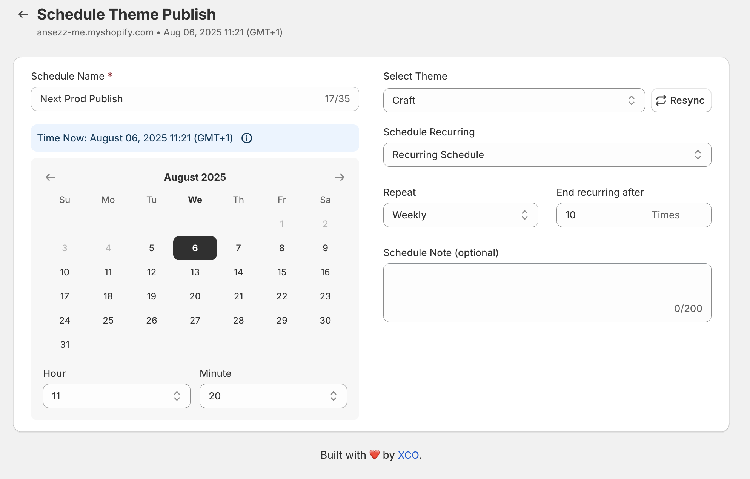Viewport: 750px width, 479px height.
Task: Select August 13 on the calendar
Action: (195, 272)
